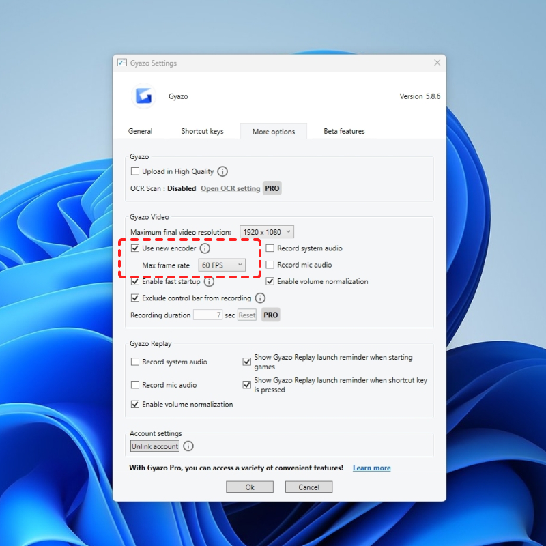The width and height of the screenshot is (546, 546).
Task: Open OCR setting link
Action: click(230, 189)
